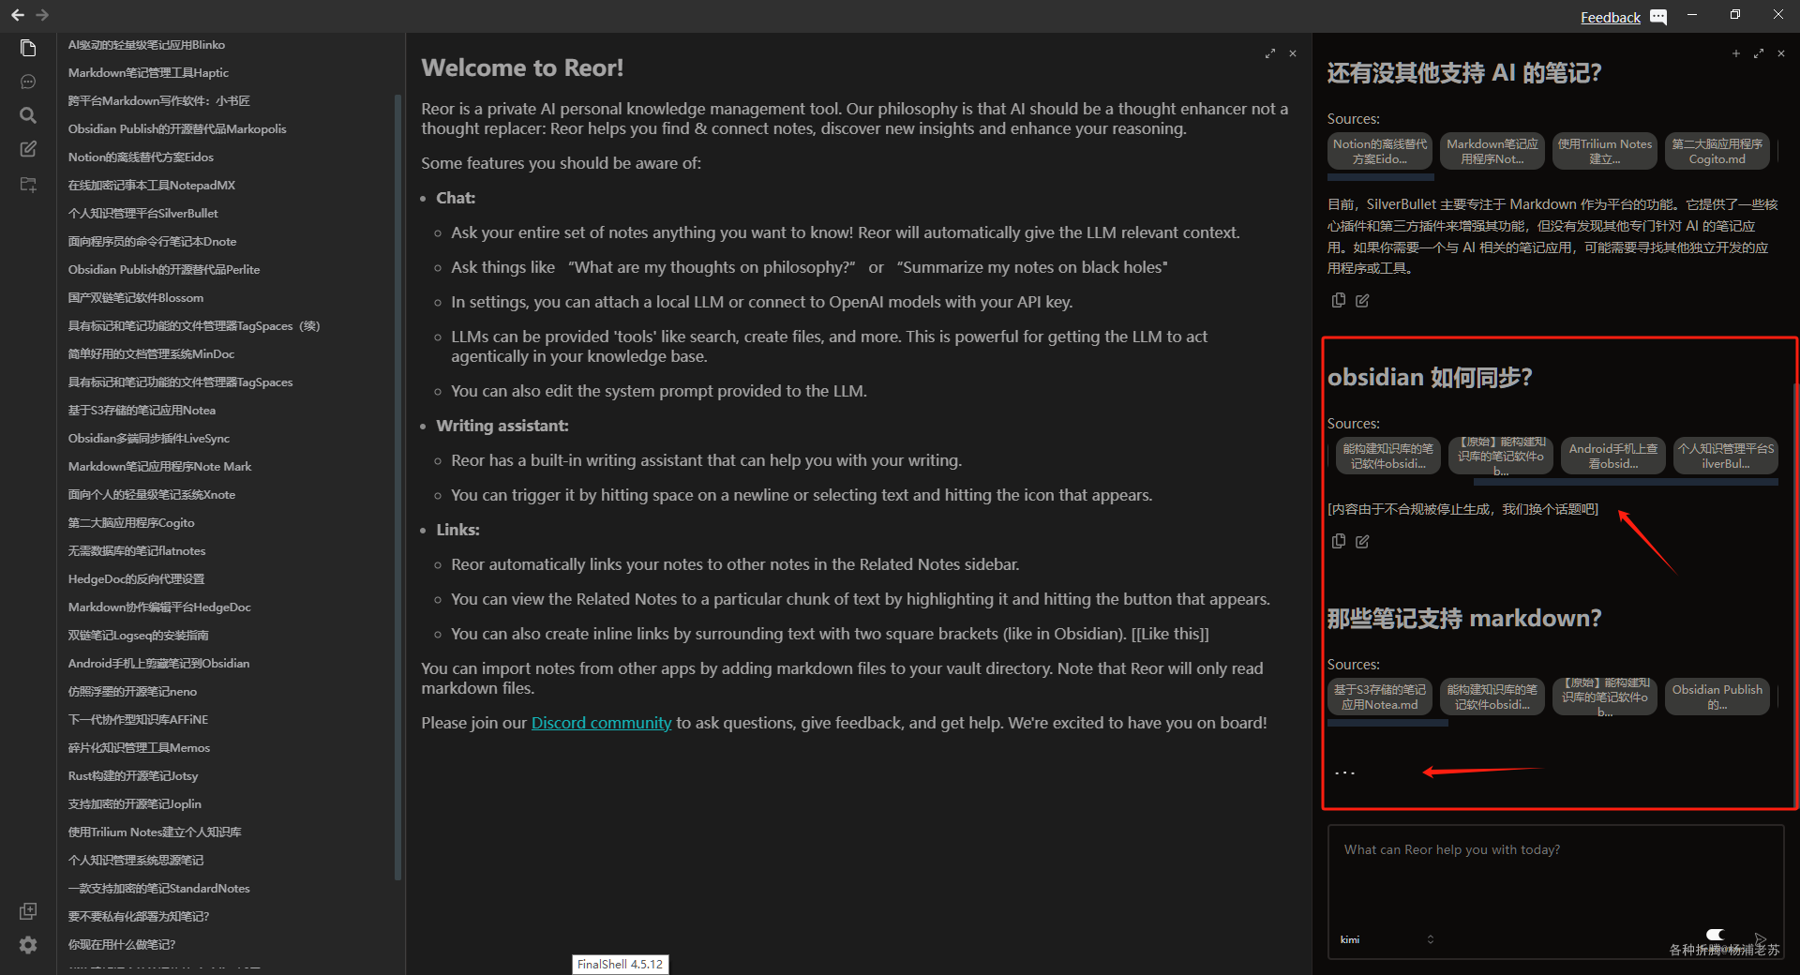The width and height of the screenshot is (1800, 975).
Task: Open note '你现在用什么做笔记?'
Action: coord(122,945)
